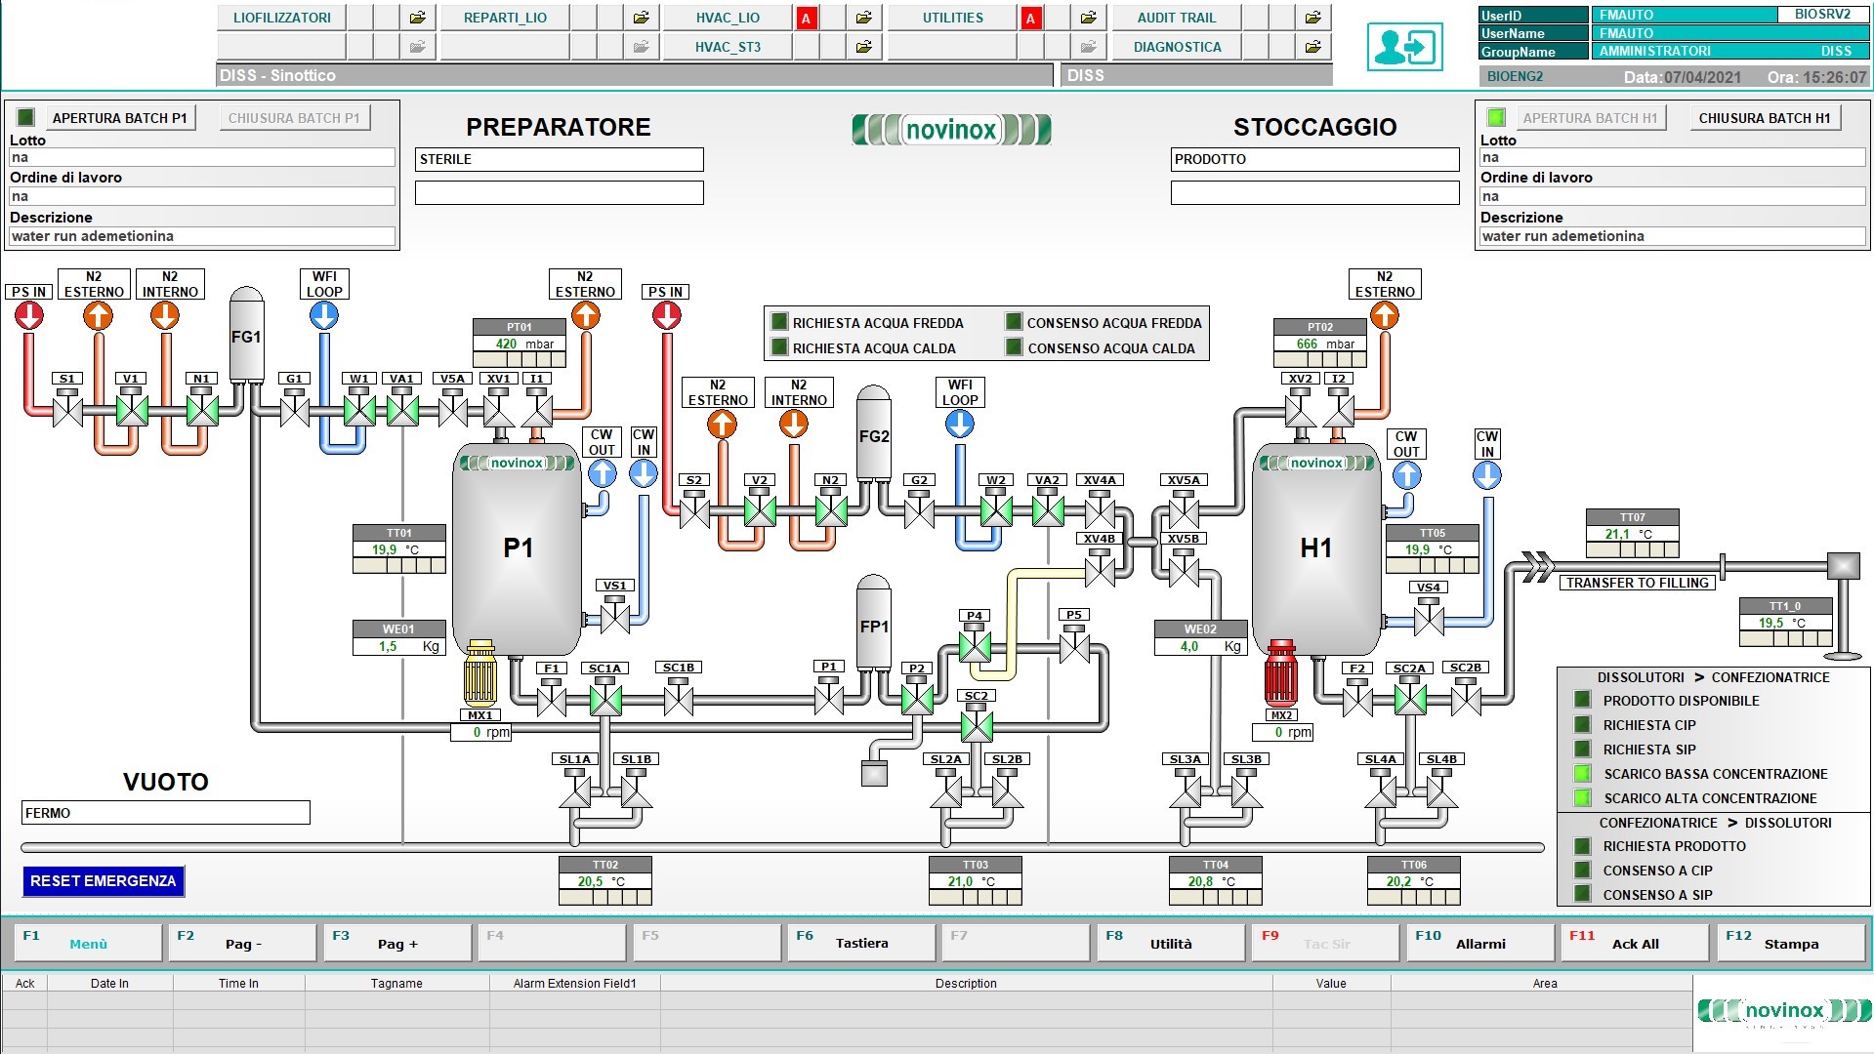The width and height of the screenshot is (1874, 1054).
Task: Select valve XV1 above tank P1
Action: pyautogui.click(x=499, y=407)
